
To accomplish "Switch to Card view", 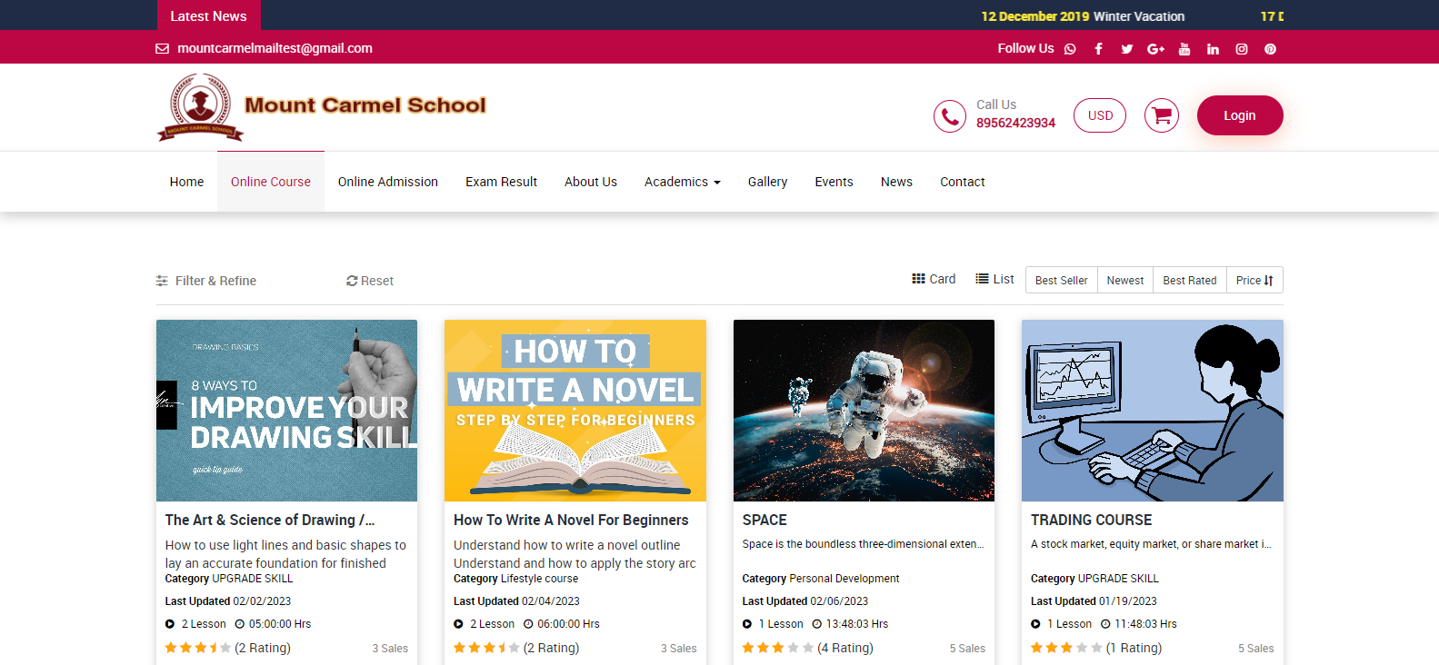I will point(934,279).
